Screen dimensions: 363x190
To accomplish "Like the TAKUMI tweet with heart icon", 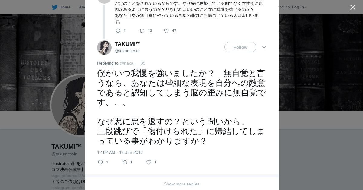I will pyautogui.click(x=149, y=162).
